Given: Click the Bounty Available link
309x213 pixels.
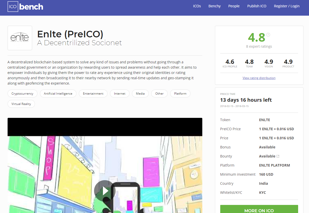Looking at the screenshot, I should [267, 156].
